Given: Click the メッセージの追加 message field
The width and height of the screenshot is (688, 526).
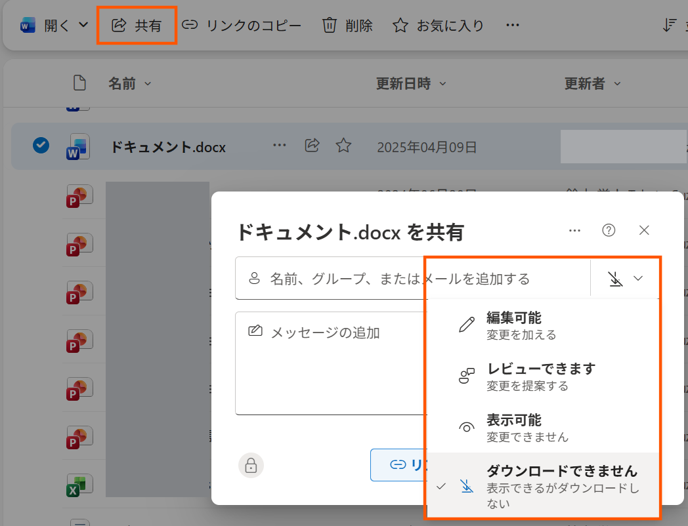Looking at the screenshot, I should pos(328,361).
